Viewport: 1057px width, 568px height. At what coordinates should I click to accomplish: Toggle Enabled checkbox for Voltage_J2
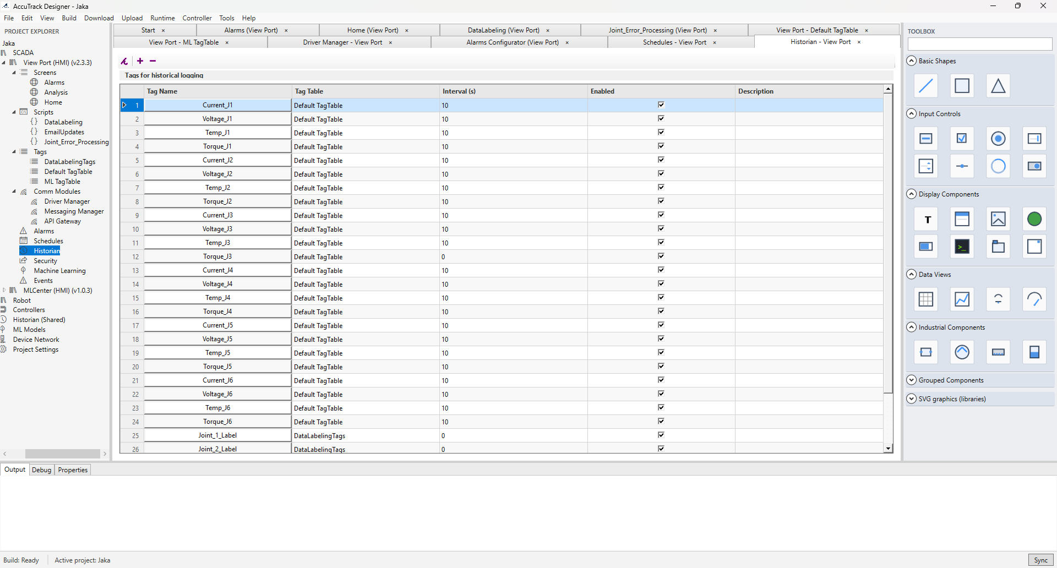click(661, 173)
